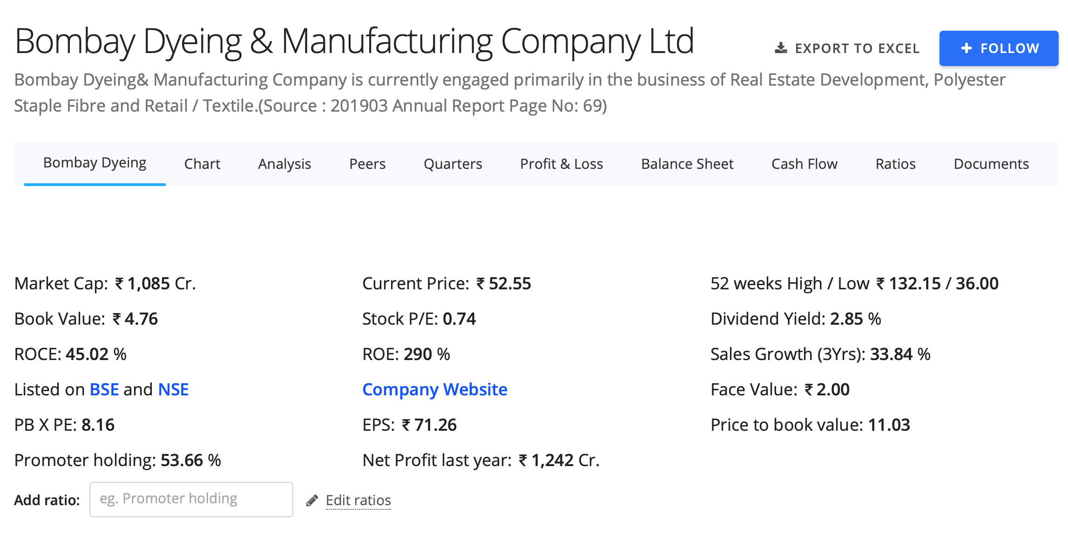The width and height of the screenshot is (1068, 534).
Task: Open the BSE listing link
Action: coord(104,389)
